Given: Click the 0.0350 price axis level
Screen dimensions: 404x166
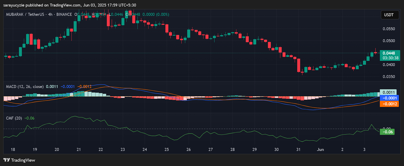Looking at the screenshot, I should tap(389, 77).
